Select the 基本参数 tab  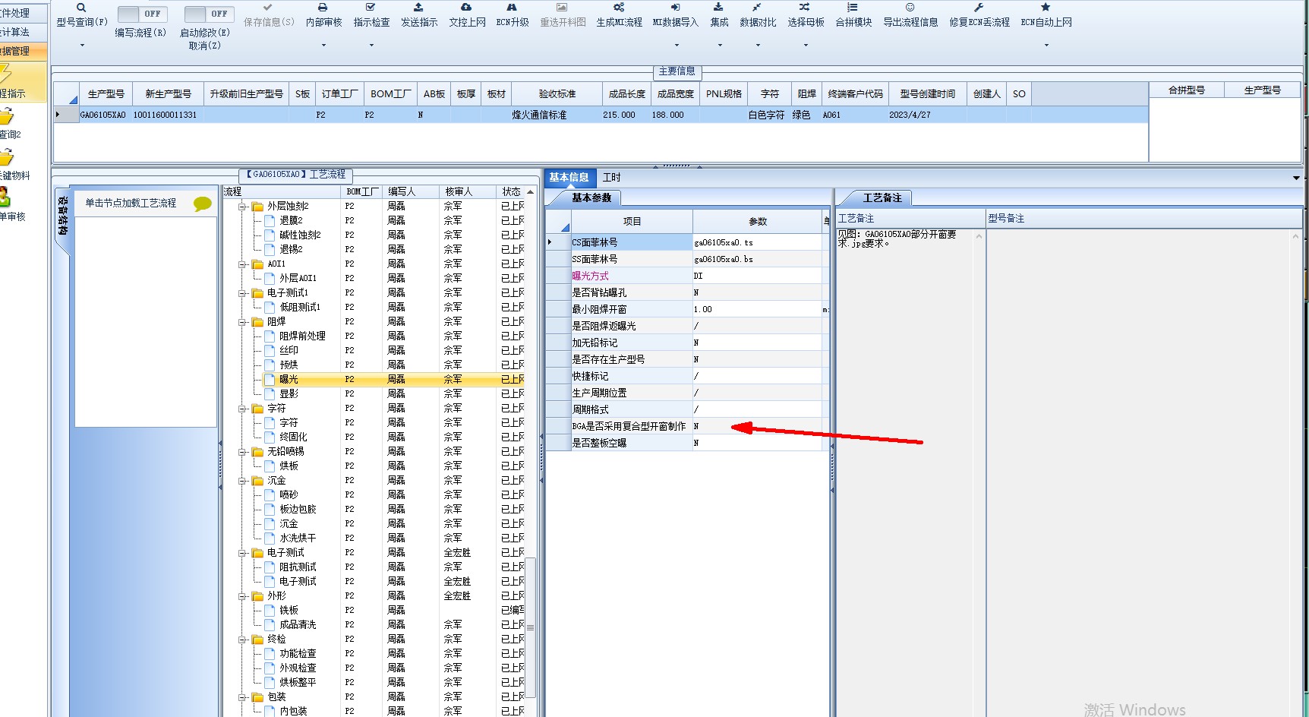point(591,198)
